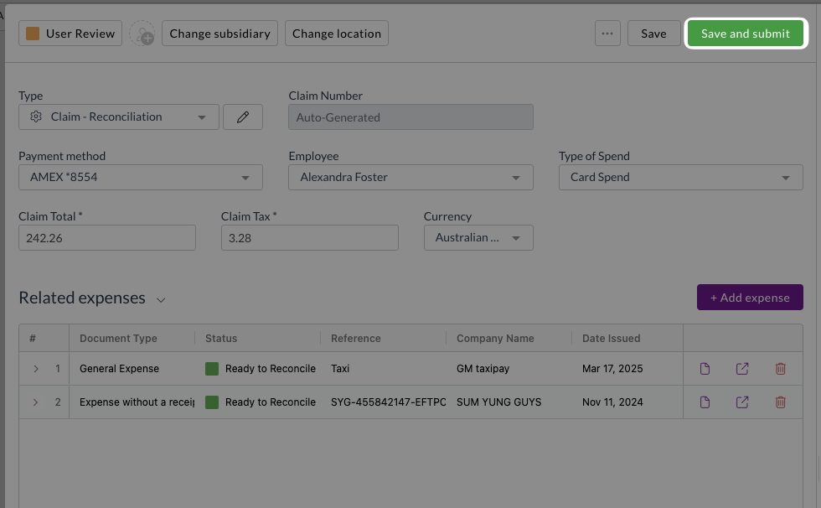Open the Claim - Reconciliation type dropdown

[x=119, y=117]
